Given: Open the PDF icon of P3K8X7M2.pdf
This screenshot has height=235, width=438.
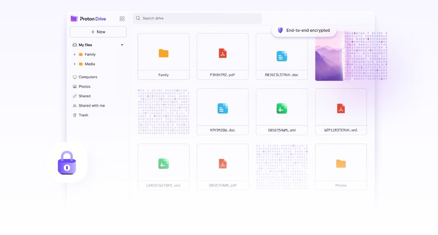Looking at the screenshot, I should pyautogui.click(x=223, y=53).
